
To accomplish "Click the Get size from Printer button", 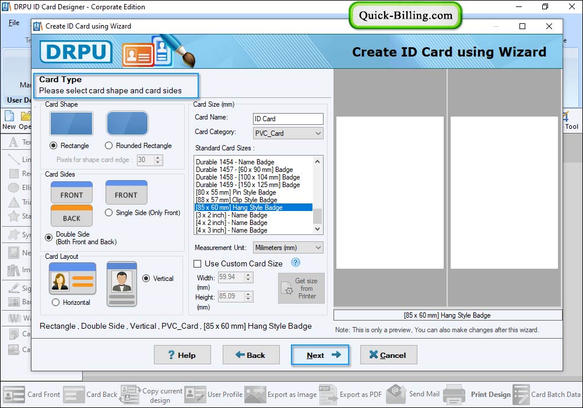I will click(x=301, y=289).
